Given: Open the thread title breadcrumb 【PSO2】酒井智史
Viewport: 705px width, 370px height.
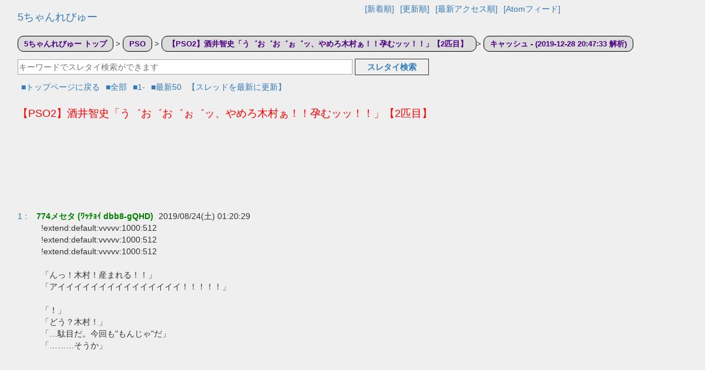Looking at the screenshot, I should pos(319,43).
